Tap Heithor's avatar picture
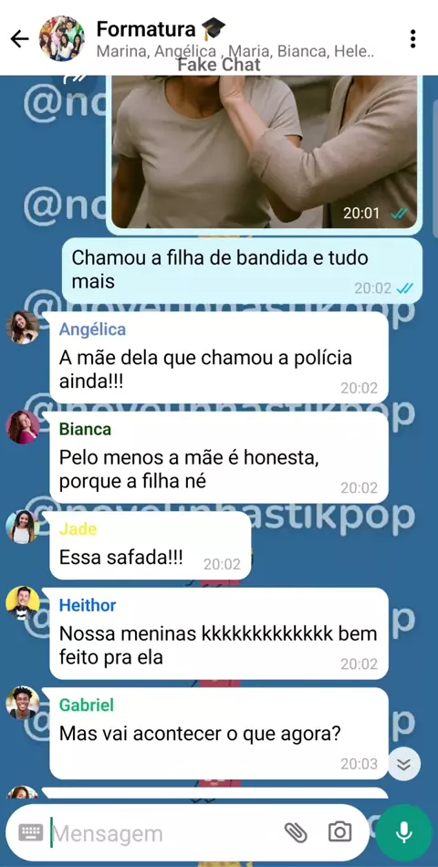 pyautogui.click(x=23, y=603)
